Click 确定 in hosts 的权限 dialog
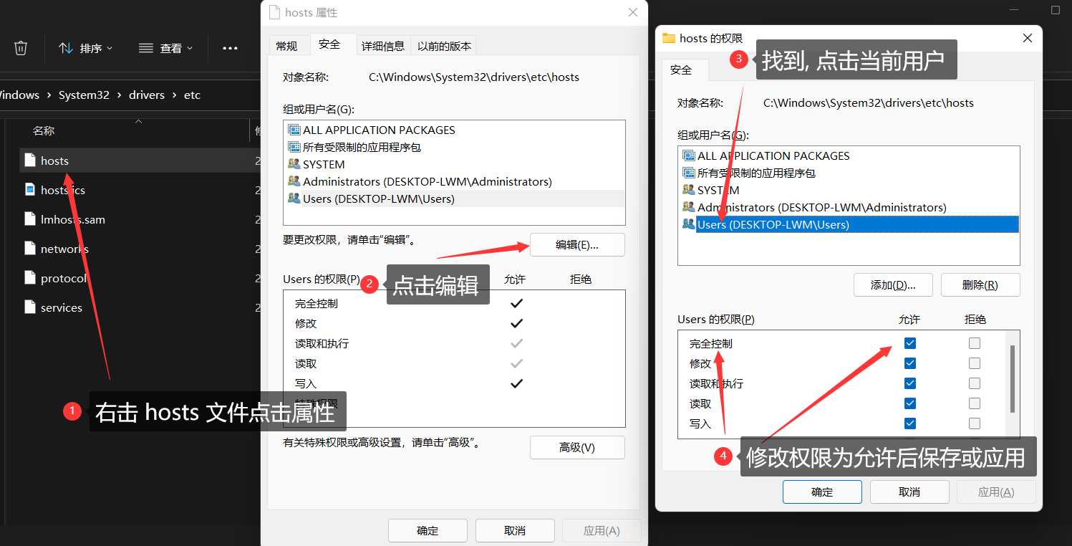 pos(822,492)
